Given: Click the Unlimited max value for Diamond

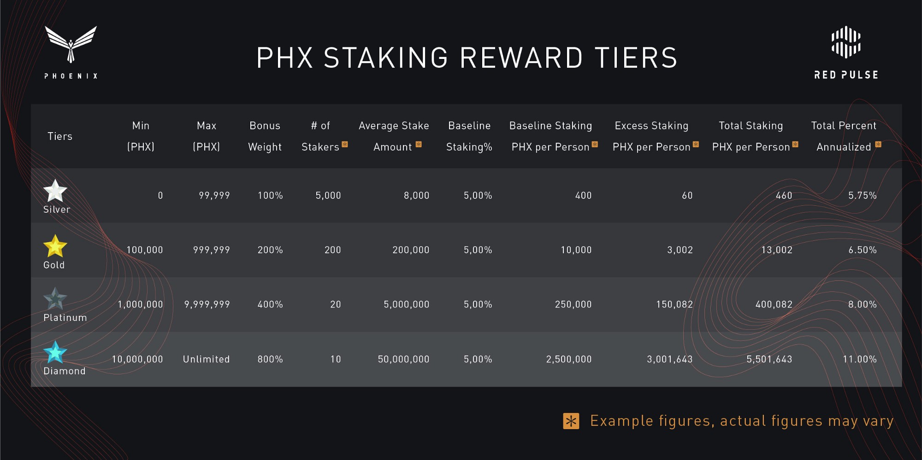Looking at the screenshot, I should [206, 359].
